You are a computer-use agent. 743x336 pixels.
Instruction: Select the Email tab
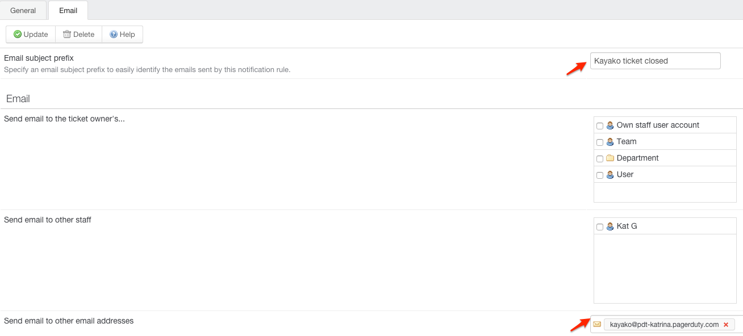click(x=68, y=11)
